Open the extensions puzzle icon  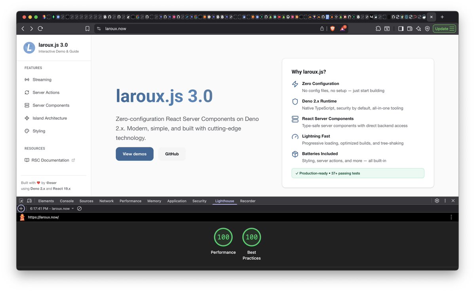click(x=378, y=28)
